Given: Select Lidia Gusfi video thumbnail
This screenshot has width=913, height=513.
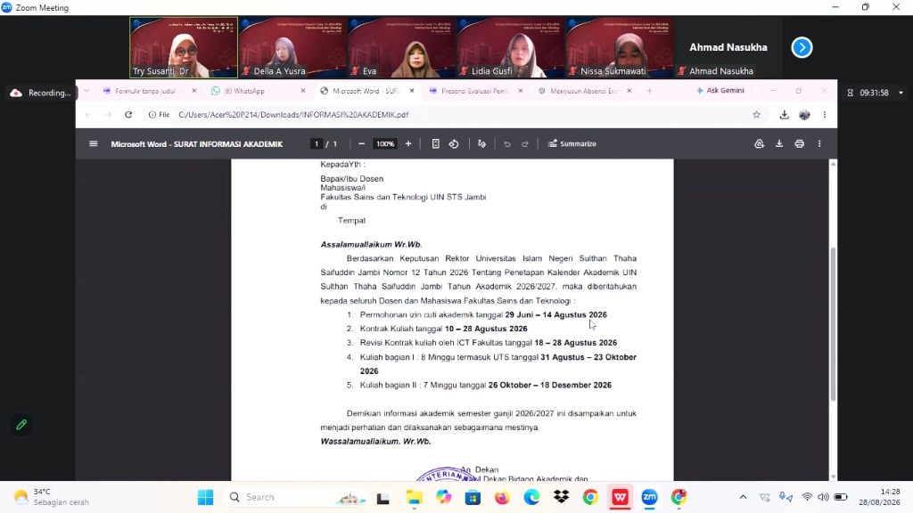Looking at the screenshot, I should (x=511, y=47).
